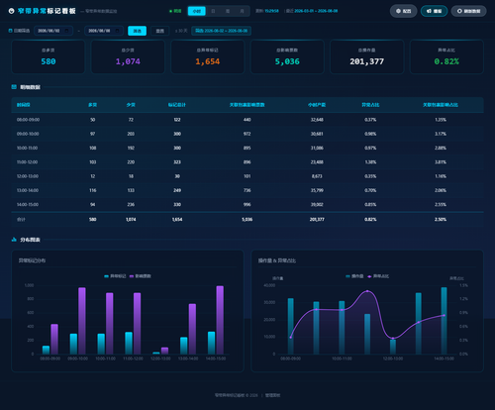Click the summary card showing 1,654
This screenshot has height=410, width=495.
point(208,56)
